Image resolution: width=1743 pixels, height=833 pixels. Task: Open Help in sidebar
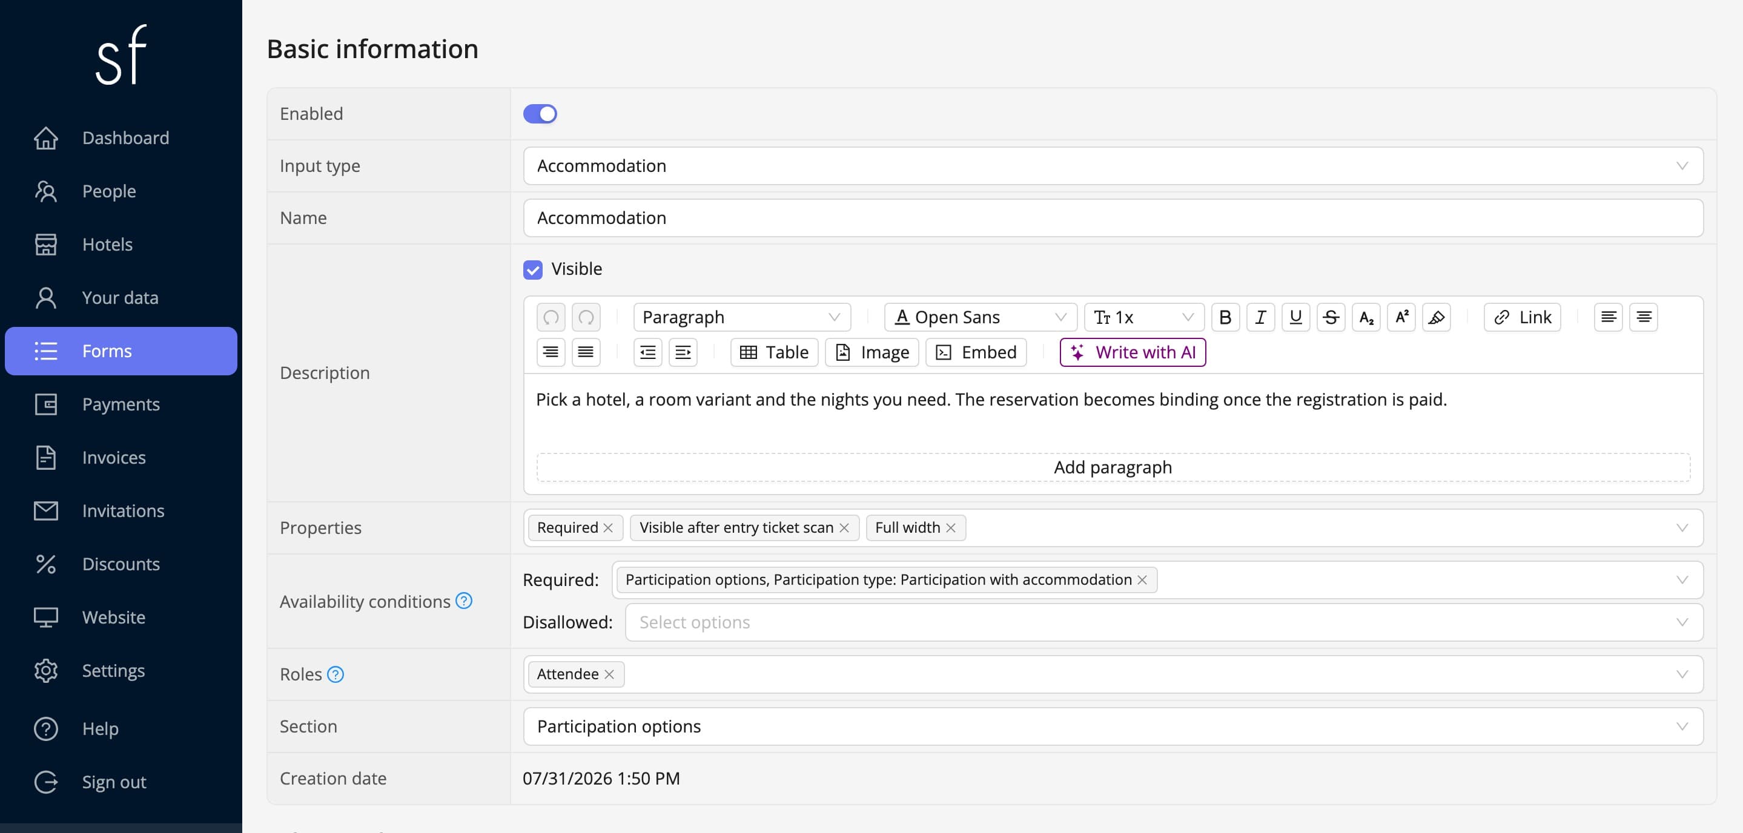tap(121, 729)
